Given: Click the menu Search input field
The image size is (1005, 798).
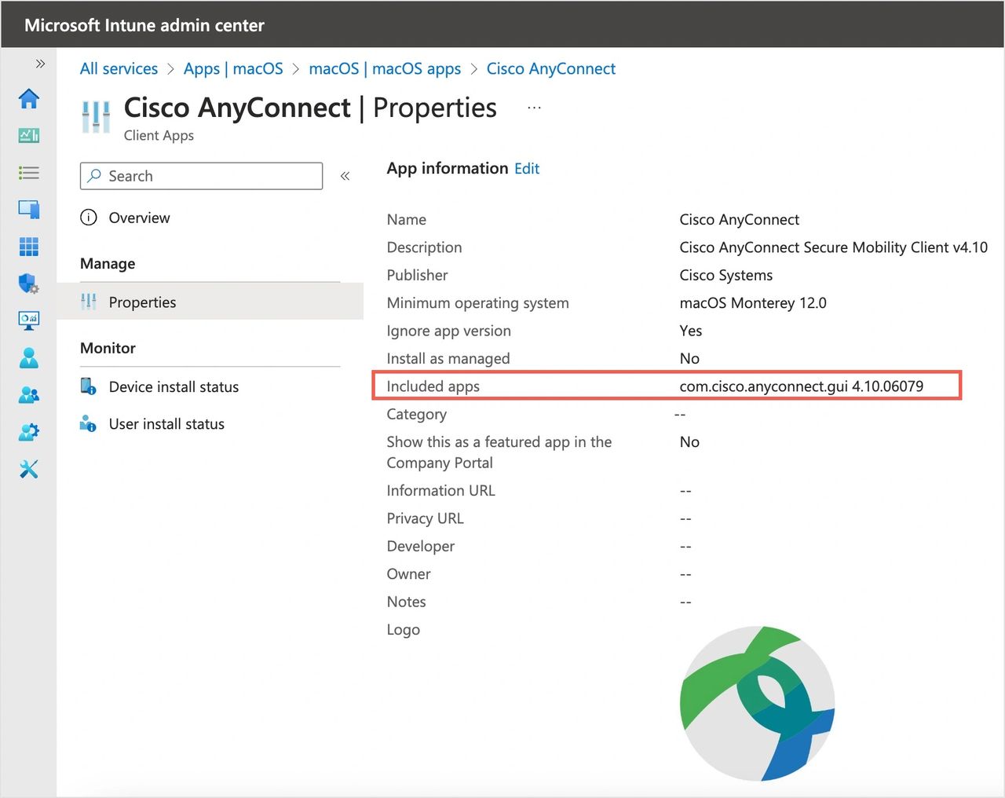Looking at the screenshot, I should pyautogui.click(x=208, y=176).
